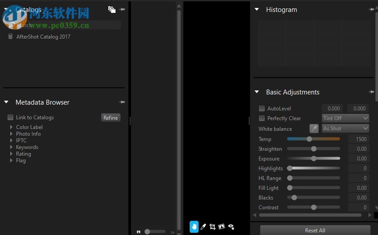The image size is (378, 235).
Task: Click the adjustments panel horizontal scrollbar
Action: point(310,215)
